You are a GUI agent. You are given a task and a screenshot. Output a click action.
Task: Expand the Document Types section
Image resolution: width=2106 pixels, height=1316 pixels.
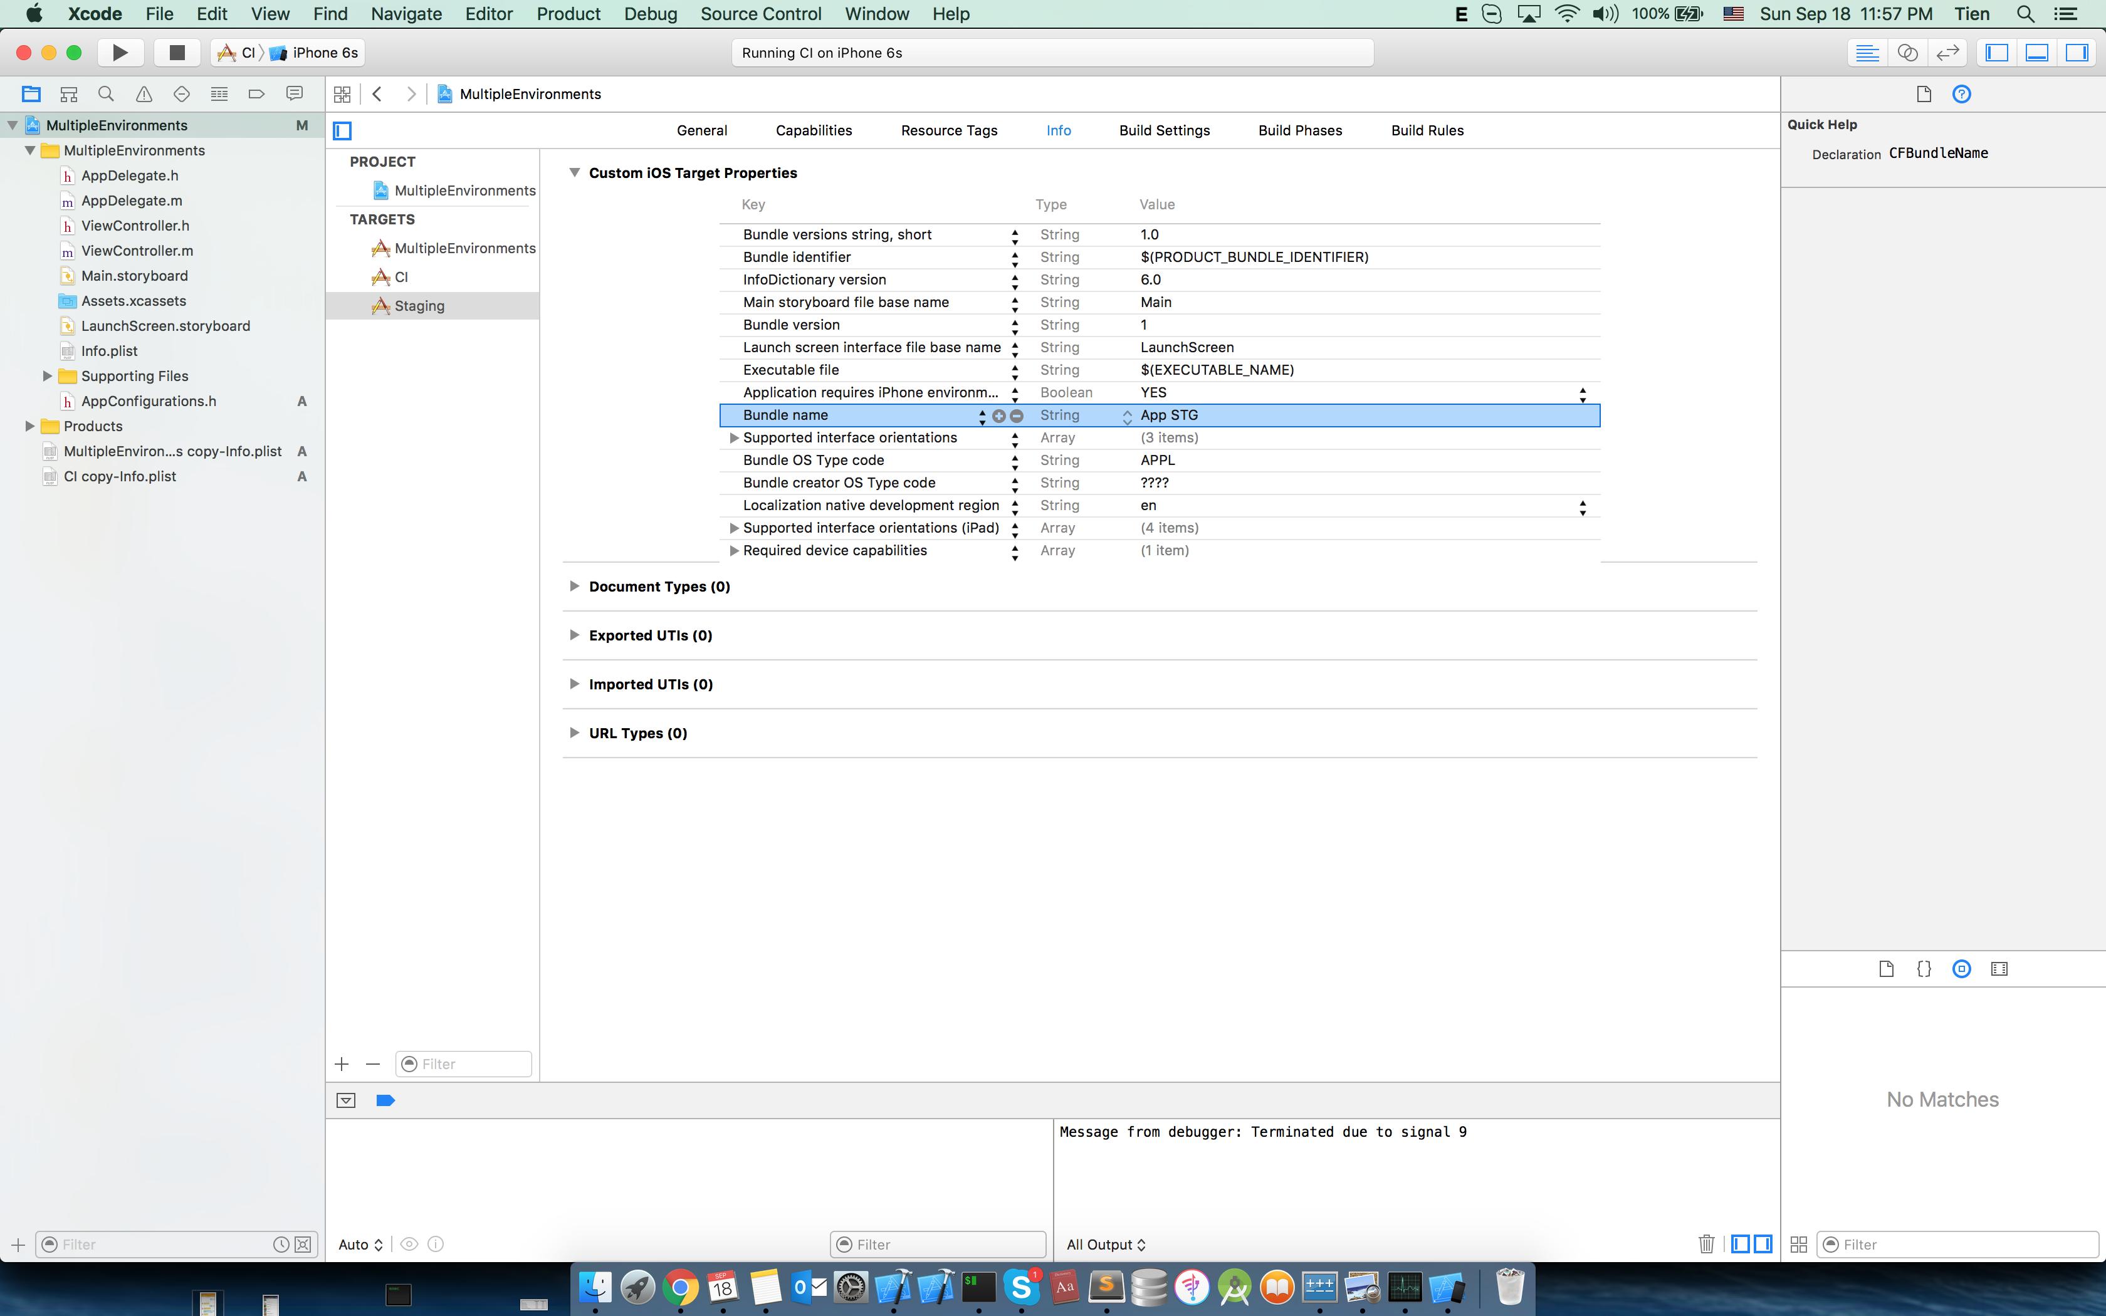pos(574,586)
